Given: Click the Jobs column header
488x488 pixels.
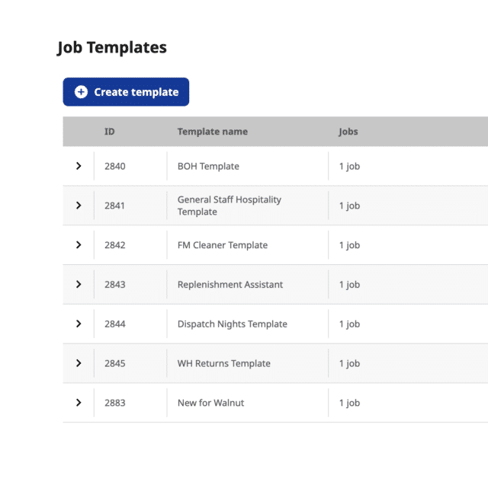Looking at the screenshot, I should (348, 132).
